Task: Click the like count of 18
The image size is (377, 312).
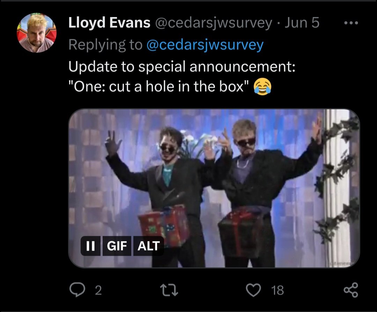Action: pos(278,290)
